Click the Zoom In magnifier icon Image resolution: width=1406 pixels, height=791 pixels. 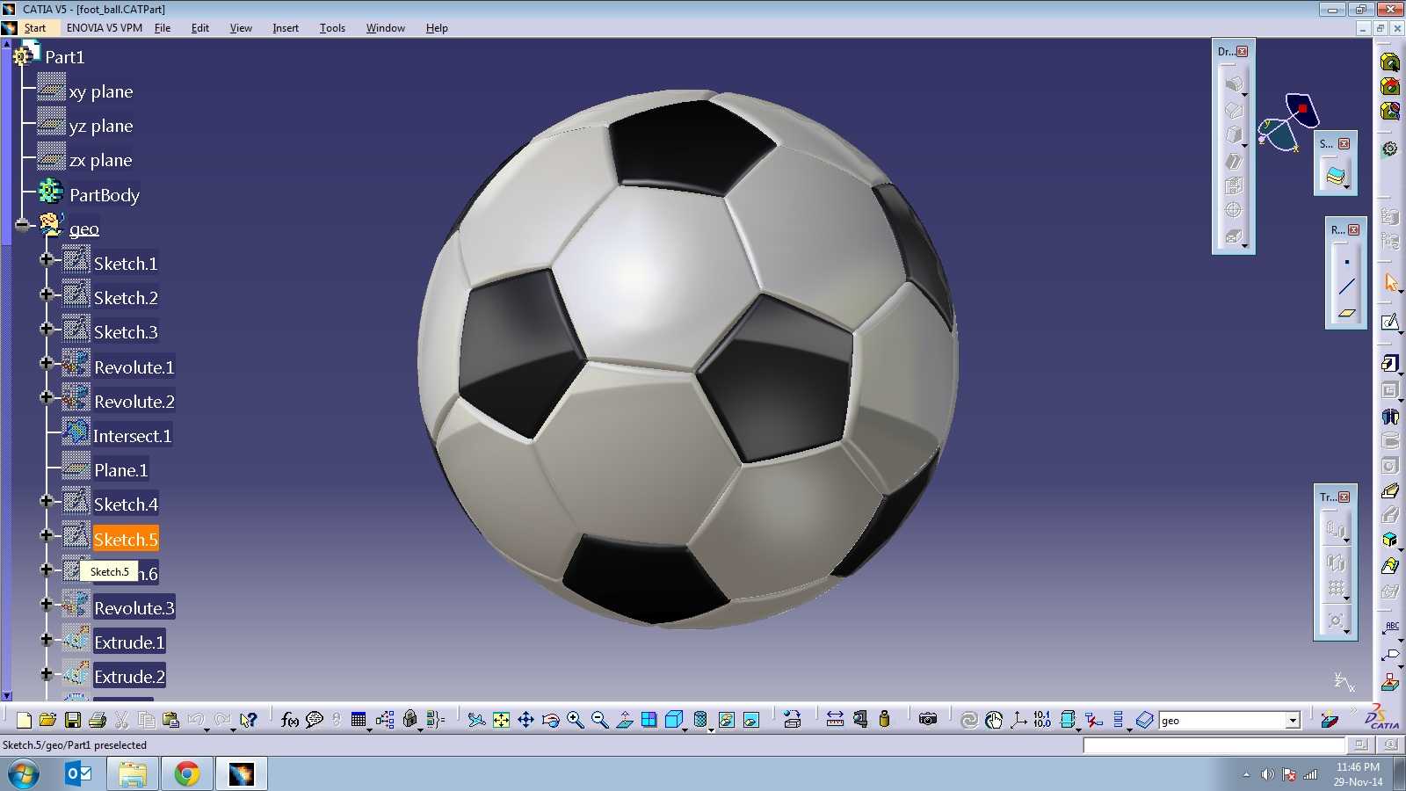(576, 720)
